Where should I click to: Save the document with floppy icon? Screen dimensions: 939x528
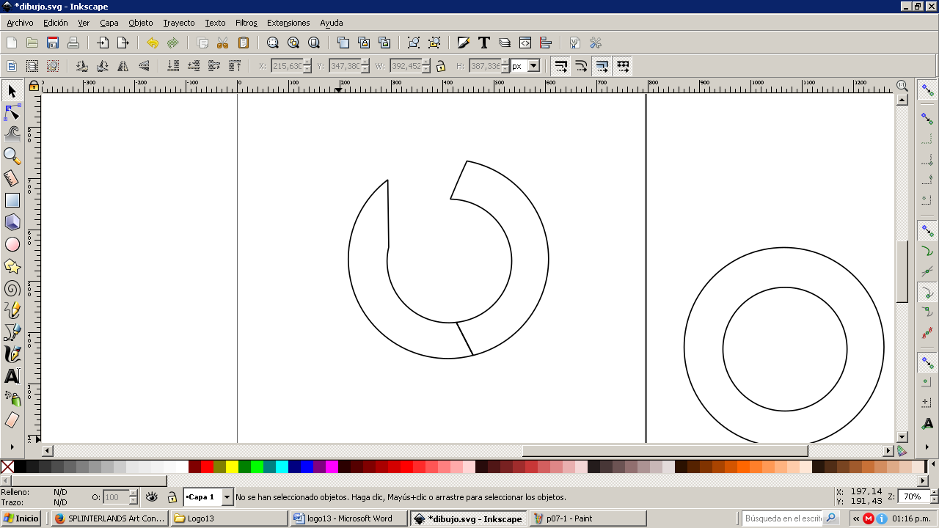tap(53, 43)
